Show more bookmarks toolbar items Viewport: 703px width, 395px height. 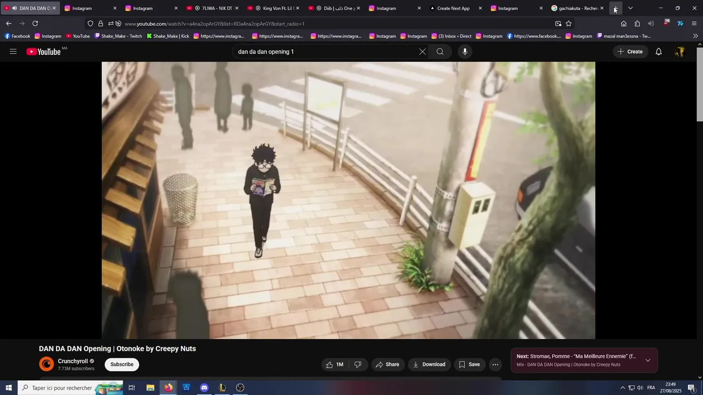point(695,36)
